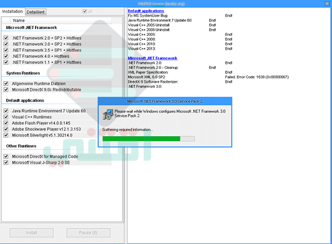Click log entry 'DirectX 9 Software Rasterizer:'

153,82
